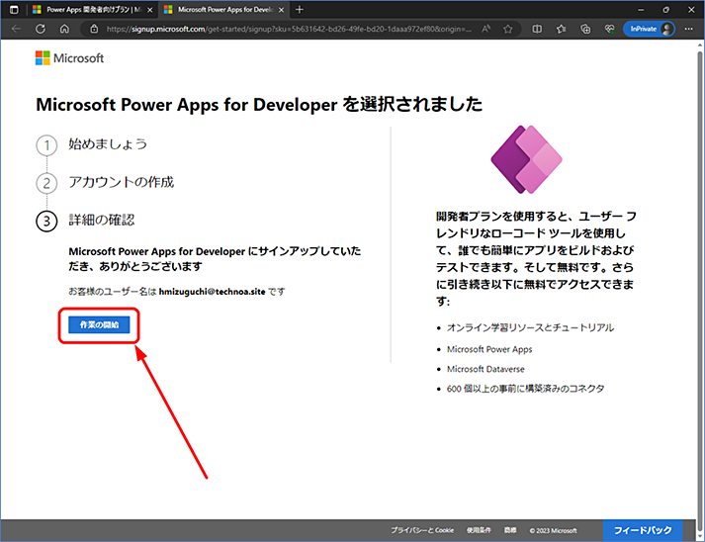Open the tab actions menu icon

pyautogui.click(x=14, y=10)
